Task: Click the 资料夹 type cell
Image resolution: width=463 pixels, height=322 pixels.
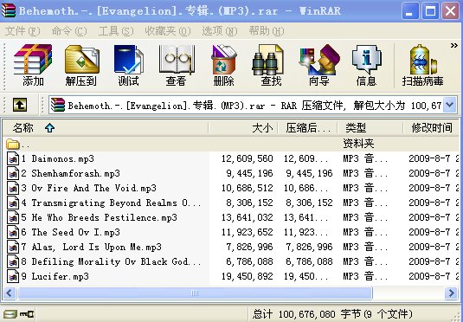Action: pyautogui.click(x=358, y=144)
